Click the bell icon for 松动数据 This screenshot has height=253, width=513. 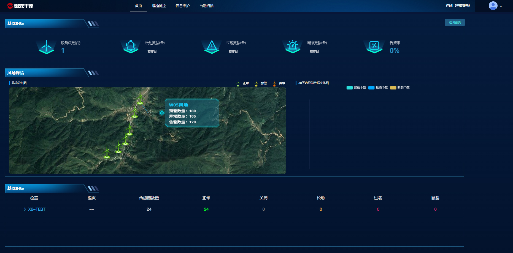pyautogui.click(x=131, y=46)
